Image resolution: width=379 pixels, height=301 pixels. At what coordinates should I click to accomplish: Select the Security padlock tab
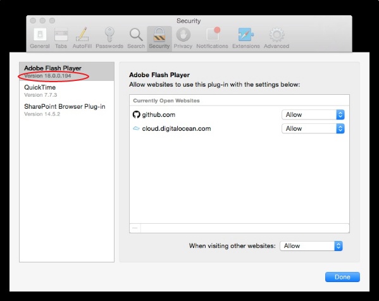click(x=159, y=39)
